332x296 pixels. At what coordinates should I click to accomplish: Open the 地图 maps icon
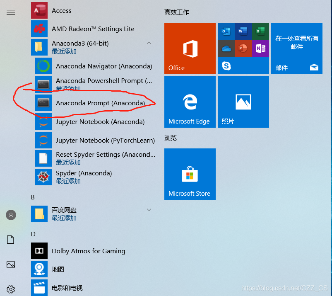click(x=39, y=269)
